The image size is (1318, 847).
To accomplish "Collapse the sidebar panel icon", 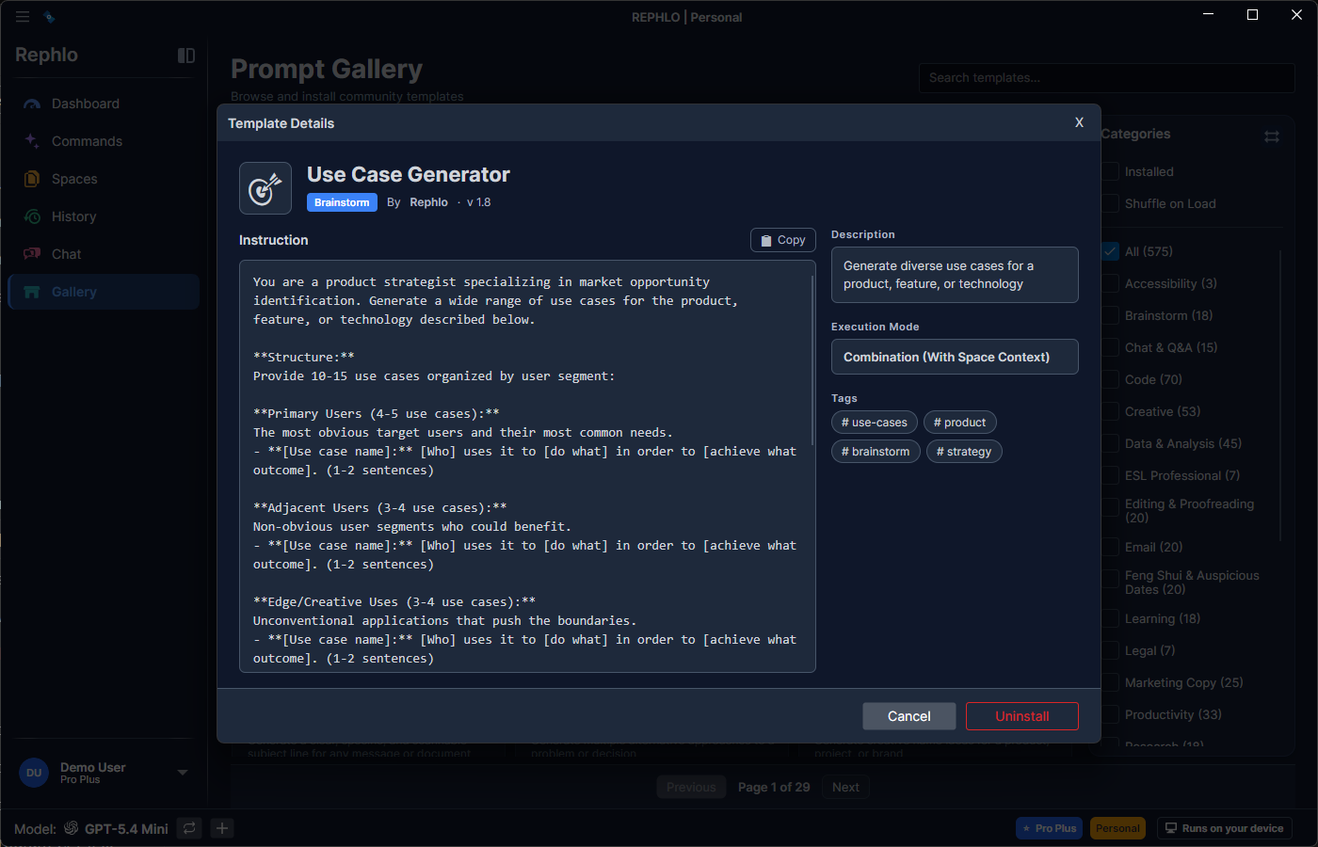I will coord(186,56).
